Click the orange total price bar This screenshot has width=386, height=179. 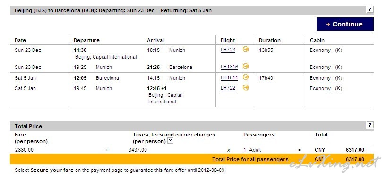click(x=192, y=159)
